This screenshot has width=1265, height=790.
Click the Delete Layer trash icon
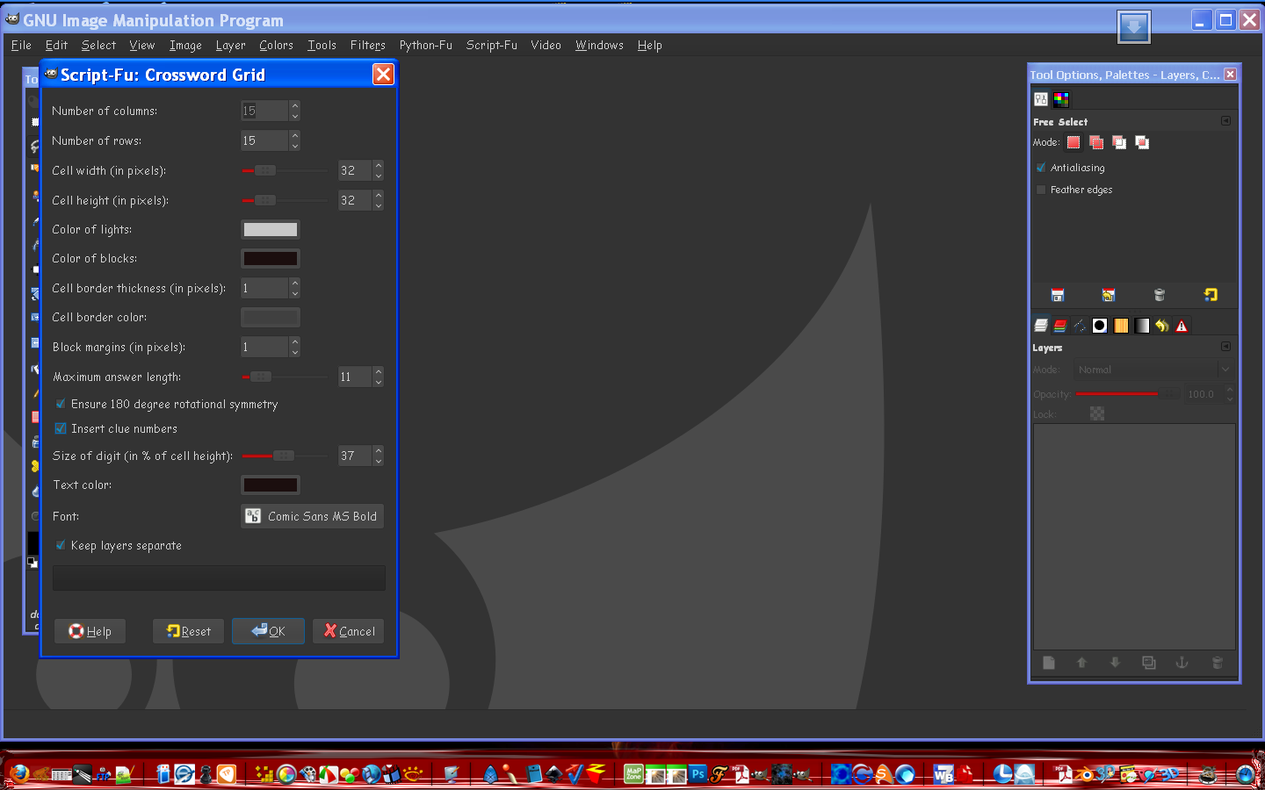tap(1217, 663)
